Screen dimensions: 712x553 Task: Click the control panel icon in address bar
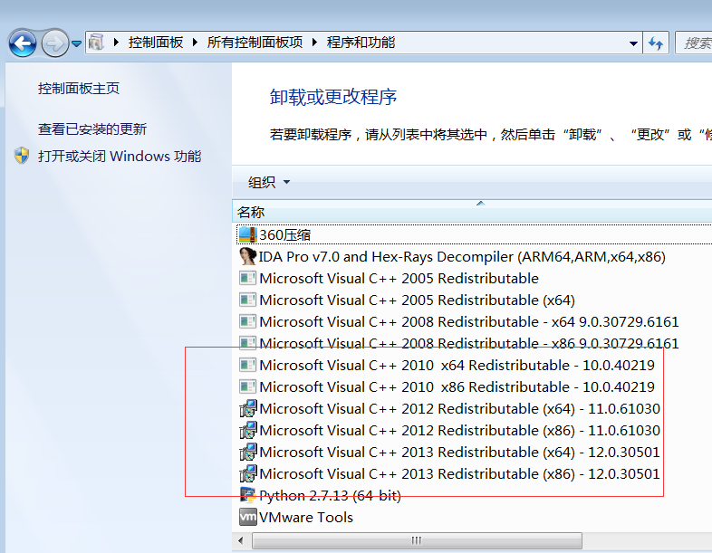(x=96, y=43)
